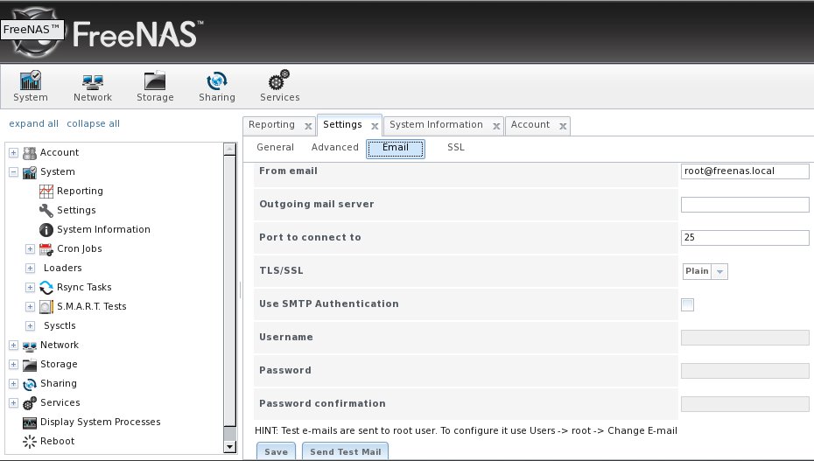Click the Network computers icon in tree

(30, 346)
